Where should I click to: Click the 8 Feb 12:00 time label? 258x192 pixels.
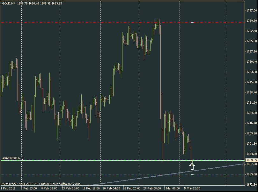tap(49, 188)
